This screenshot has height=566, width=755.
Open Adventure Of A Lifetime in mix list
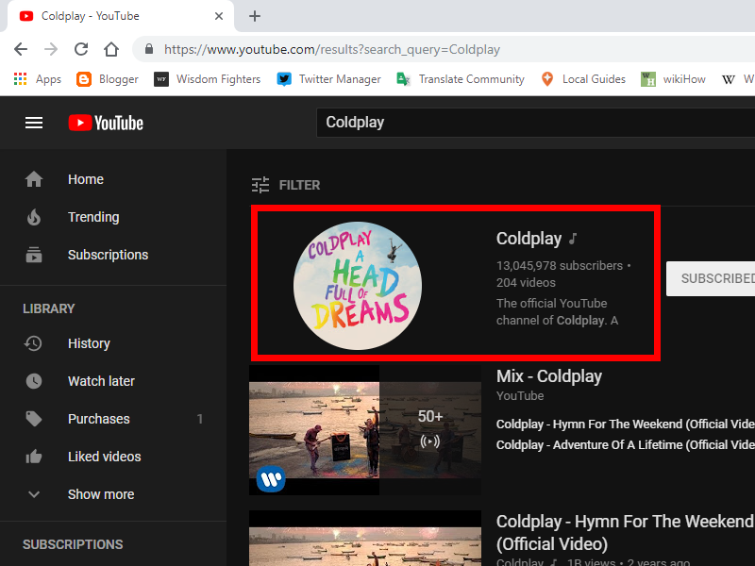(626, 444)
